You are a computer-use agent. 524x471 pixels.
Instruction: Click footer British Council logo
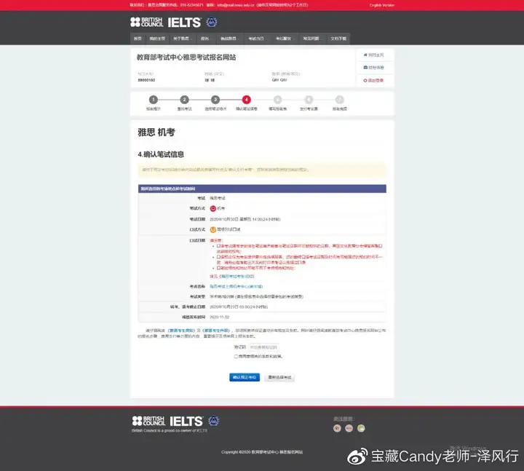[148, 421]
